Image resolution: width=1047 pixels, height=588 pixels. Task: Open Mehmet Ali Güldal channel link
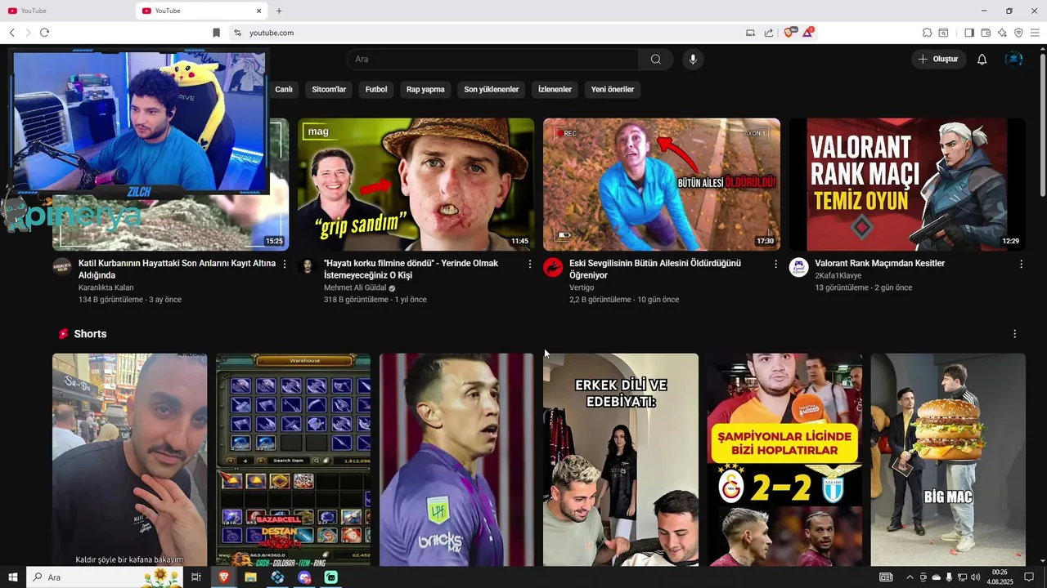pyautogui.click(x=356, y=287)
